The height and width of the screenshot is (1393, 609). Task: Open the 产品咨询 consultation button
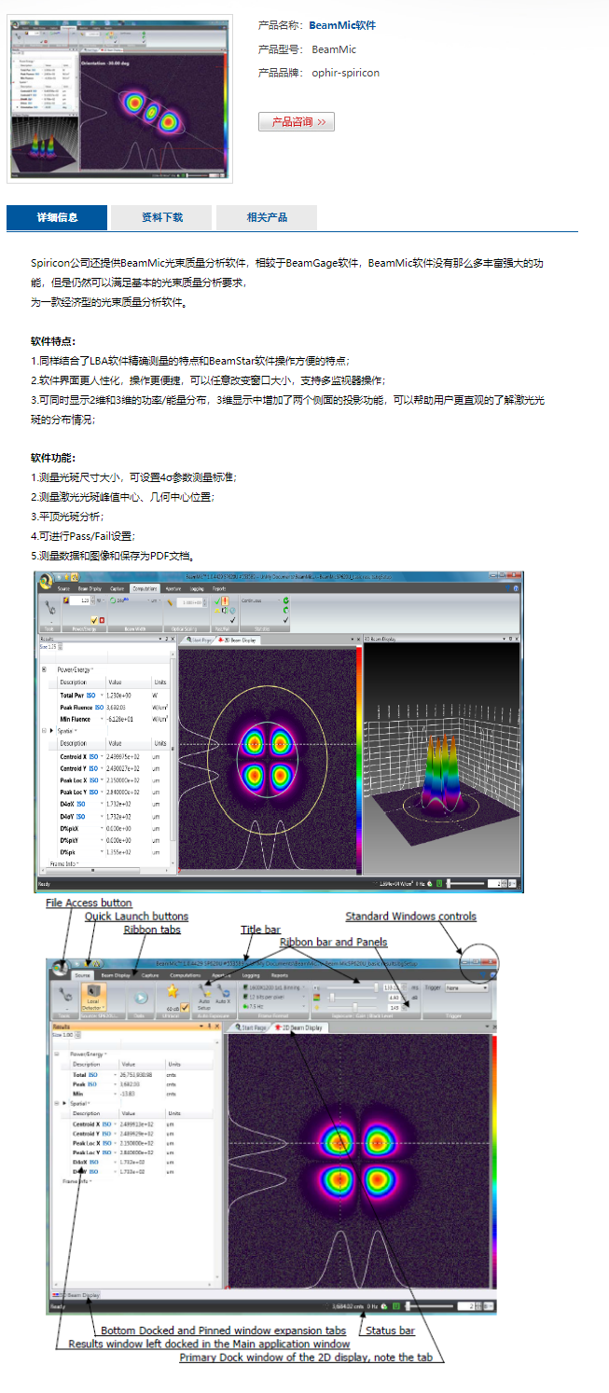pyautogui.click(x=296, y=122)
